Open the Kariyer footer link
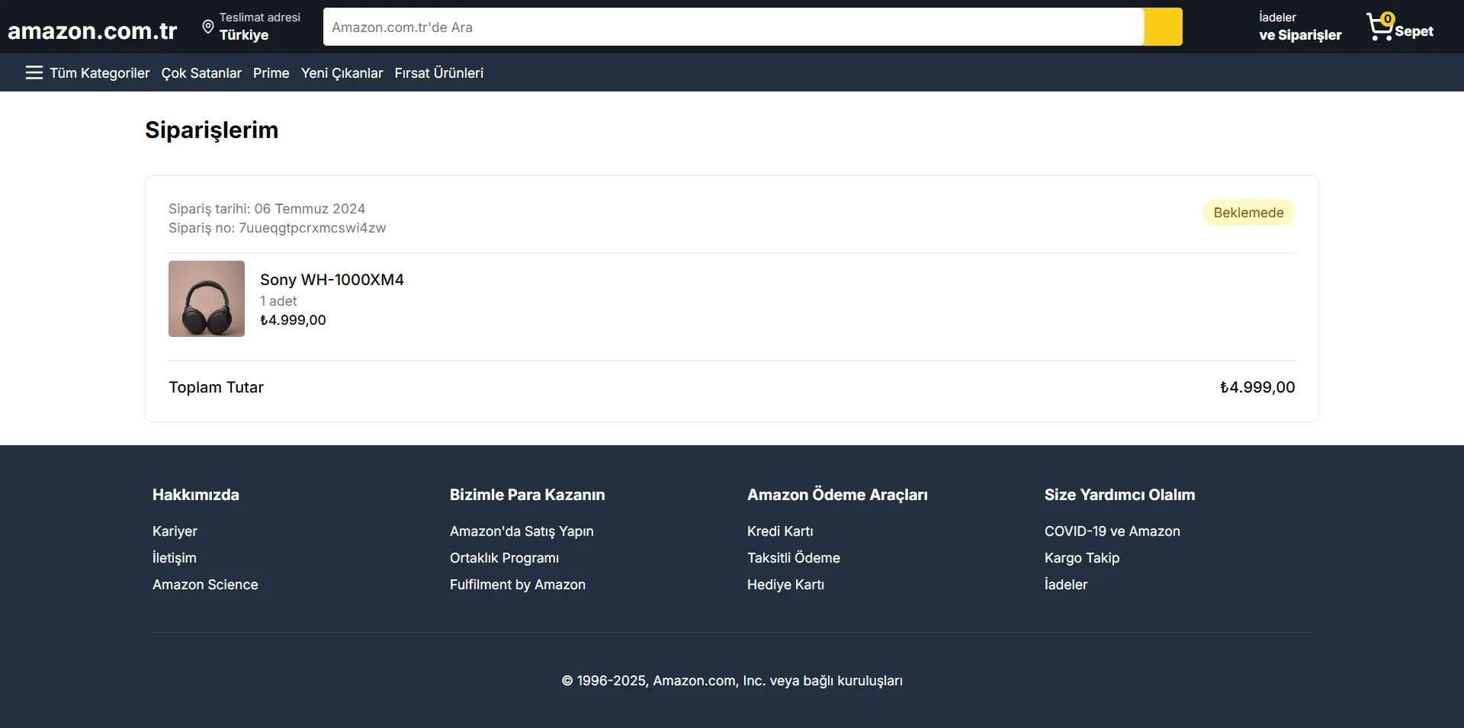This screenshot has width=1464, height=728. click(175, 531)
